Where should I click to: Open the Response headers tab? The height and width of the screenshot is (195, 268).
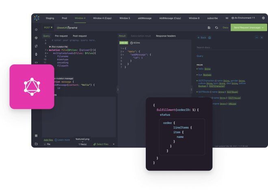pos(166,36)
